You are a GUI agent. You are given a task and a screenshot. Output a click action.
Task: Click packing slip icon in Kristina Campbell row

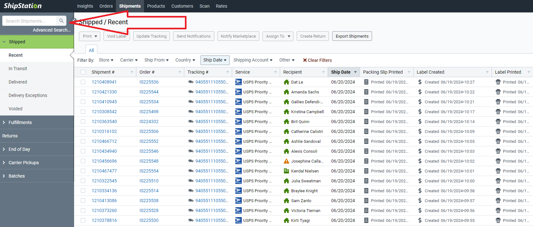[x=366, y=112]
